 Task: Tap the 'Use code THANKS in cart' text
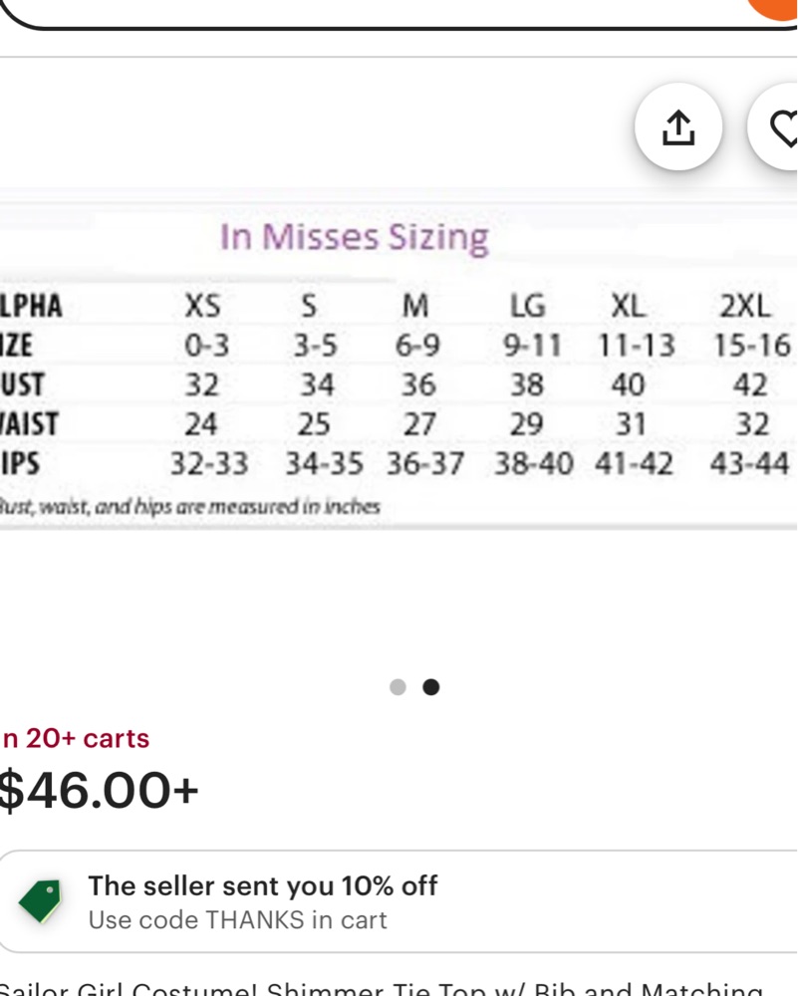[x=238, y=919]
